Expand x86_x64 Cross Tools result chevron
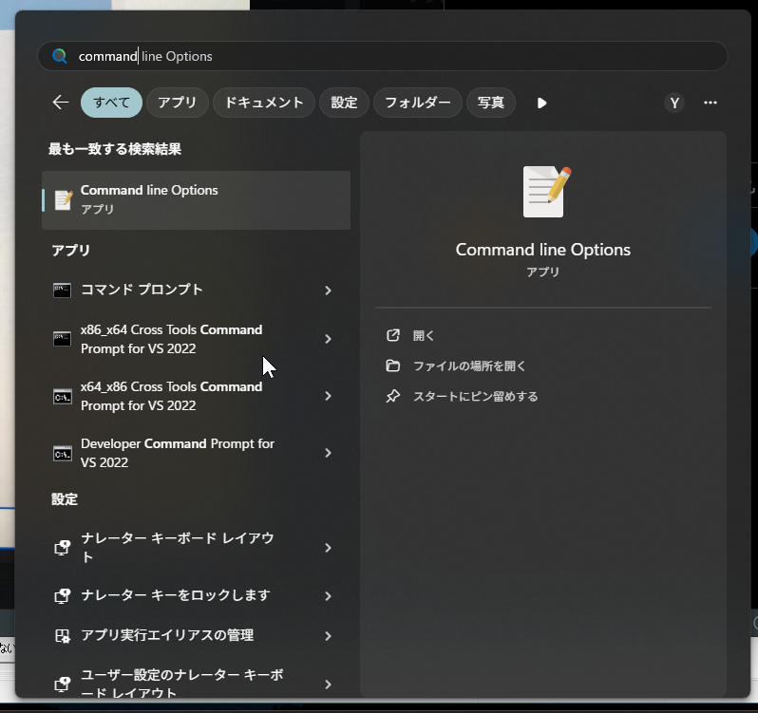 [x=329, y=339]
